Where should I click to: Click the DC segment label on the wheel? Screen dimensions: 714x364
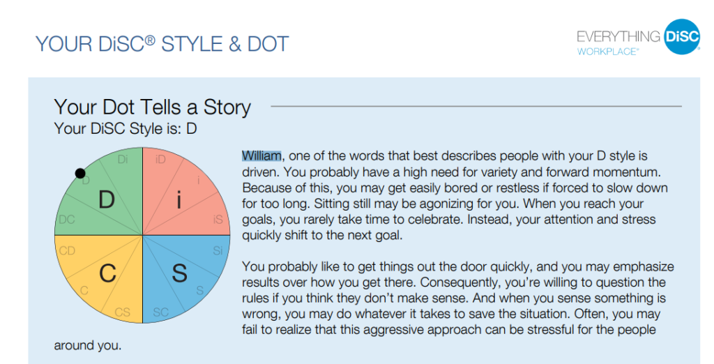click(x=67, y=220)
